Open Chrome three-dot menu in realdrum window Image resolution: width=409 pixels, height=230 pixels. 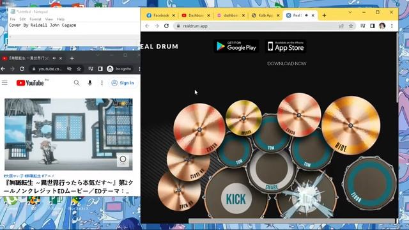click(392, 26)
